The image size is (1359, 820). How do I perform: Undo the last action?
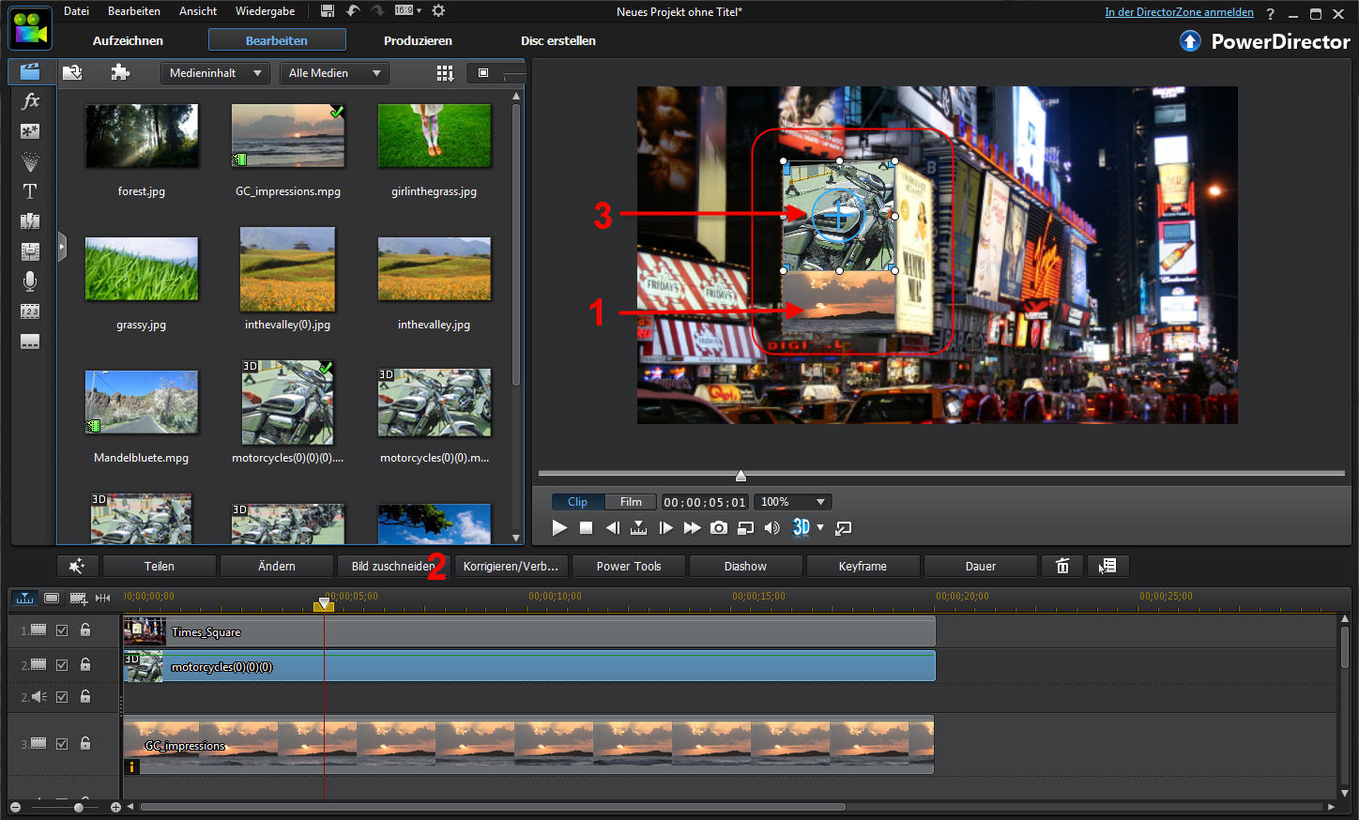pyautogui.click(x=353, y=11)
